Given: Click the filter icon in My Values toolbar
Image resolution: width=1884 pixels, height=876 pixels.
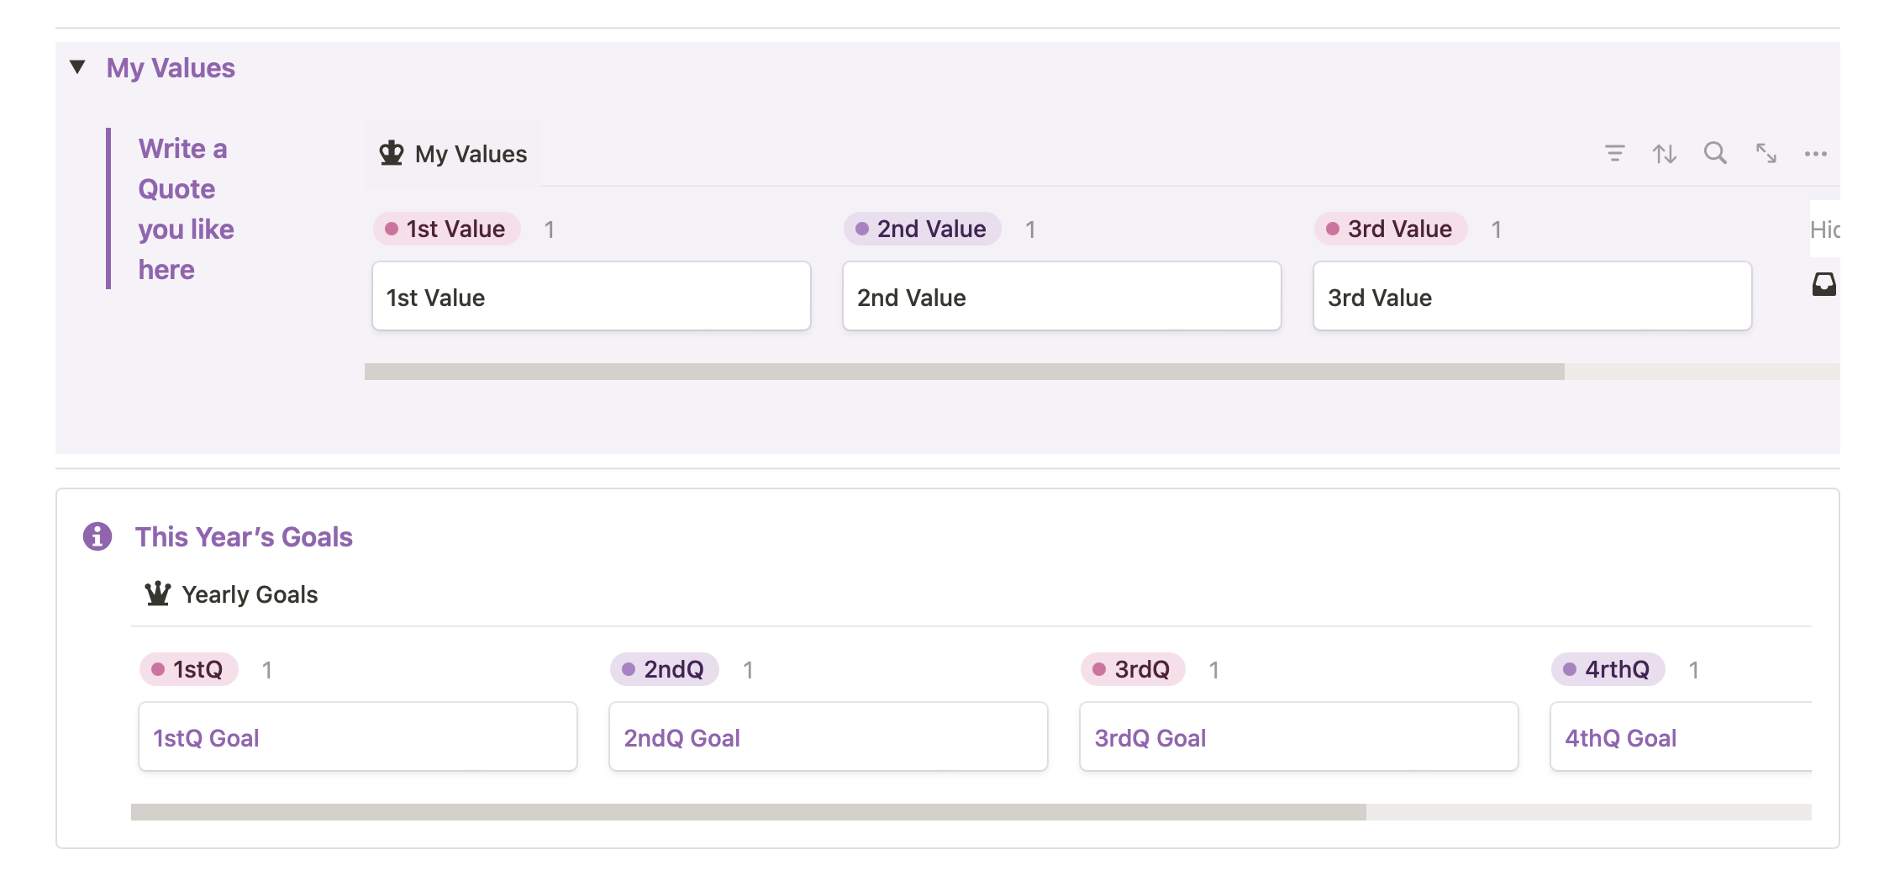Looking at the screenshot, I should click(x=1614, y=153).
